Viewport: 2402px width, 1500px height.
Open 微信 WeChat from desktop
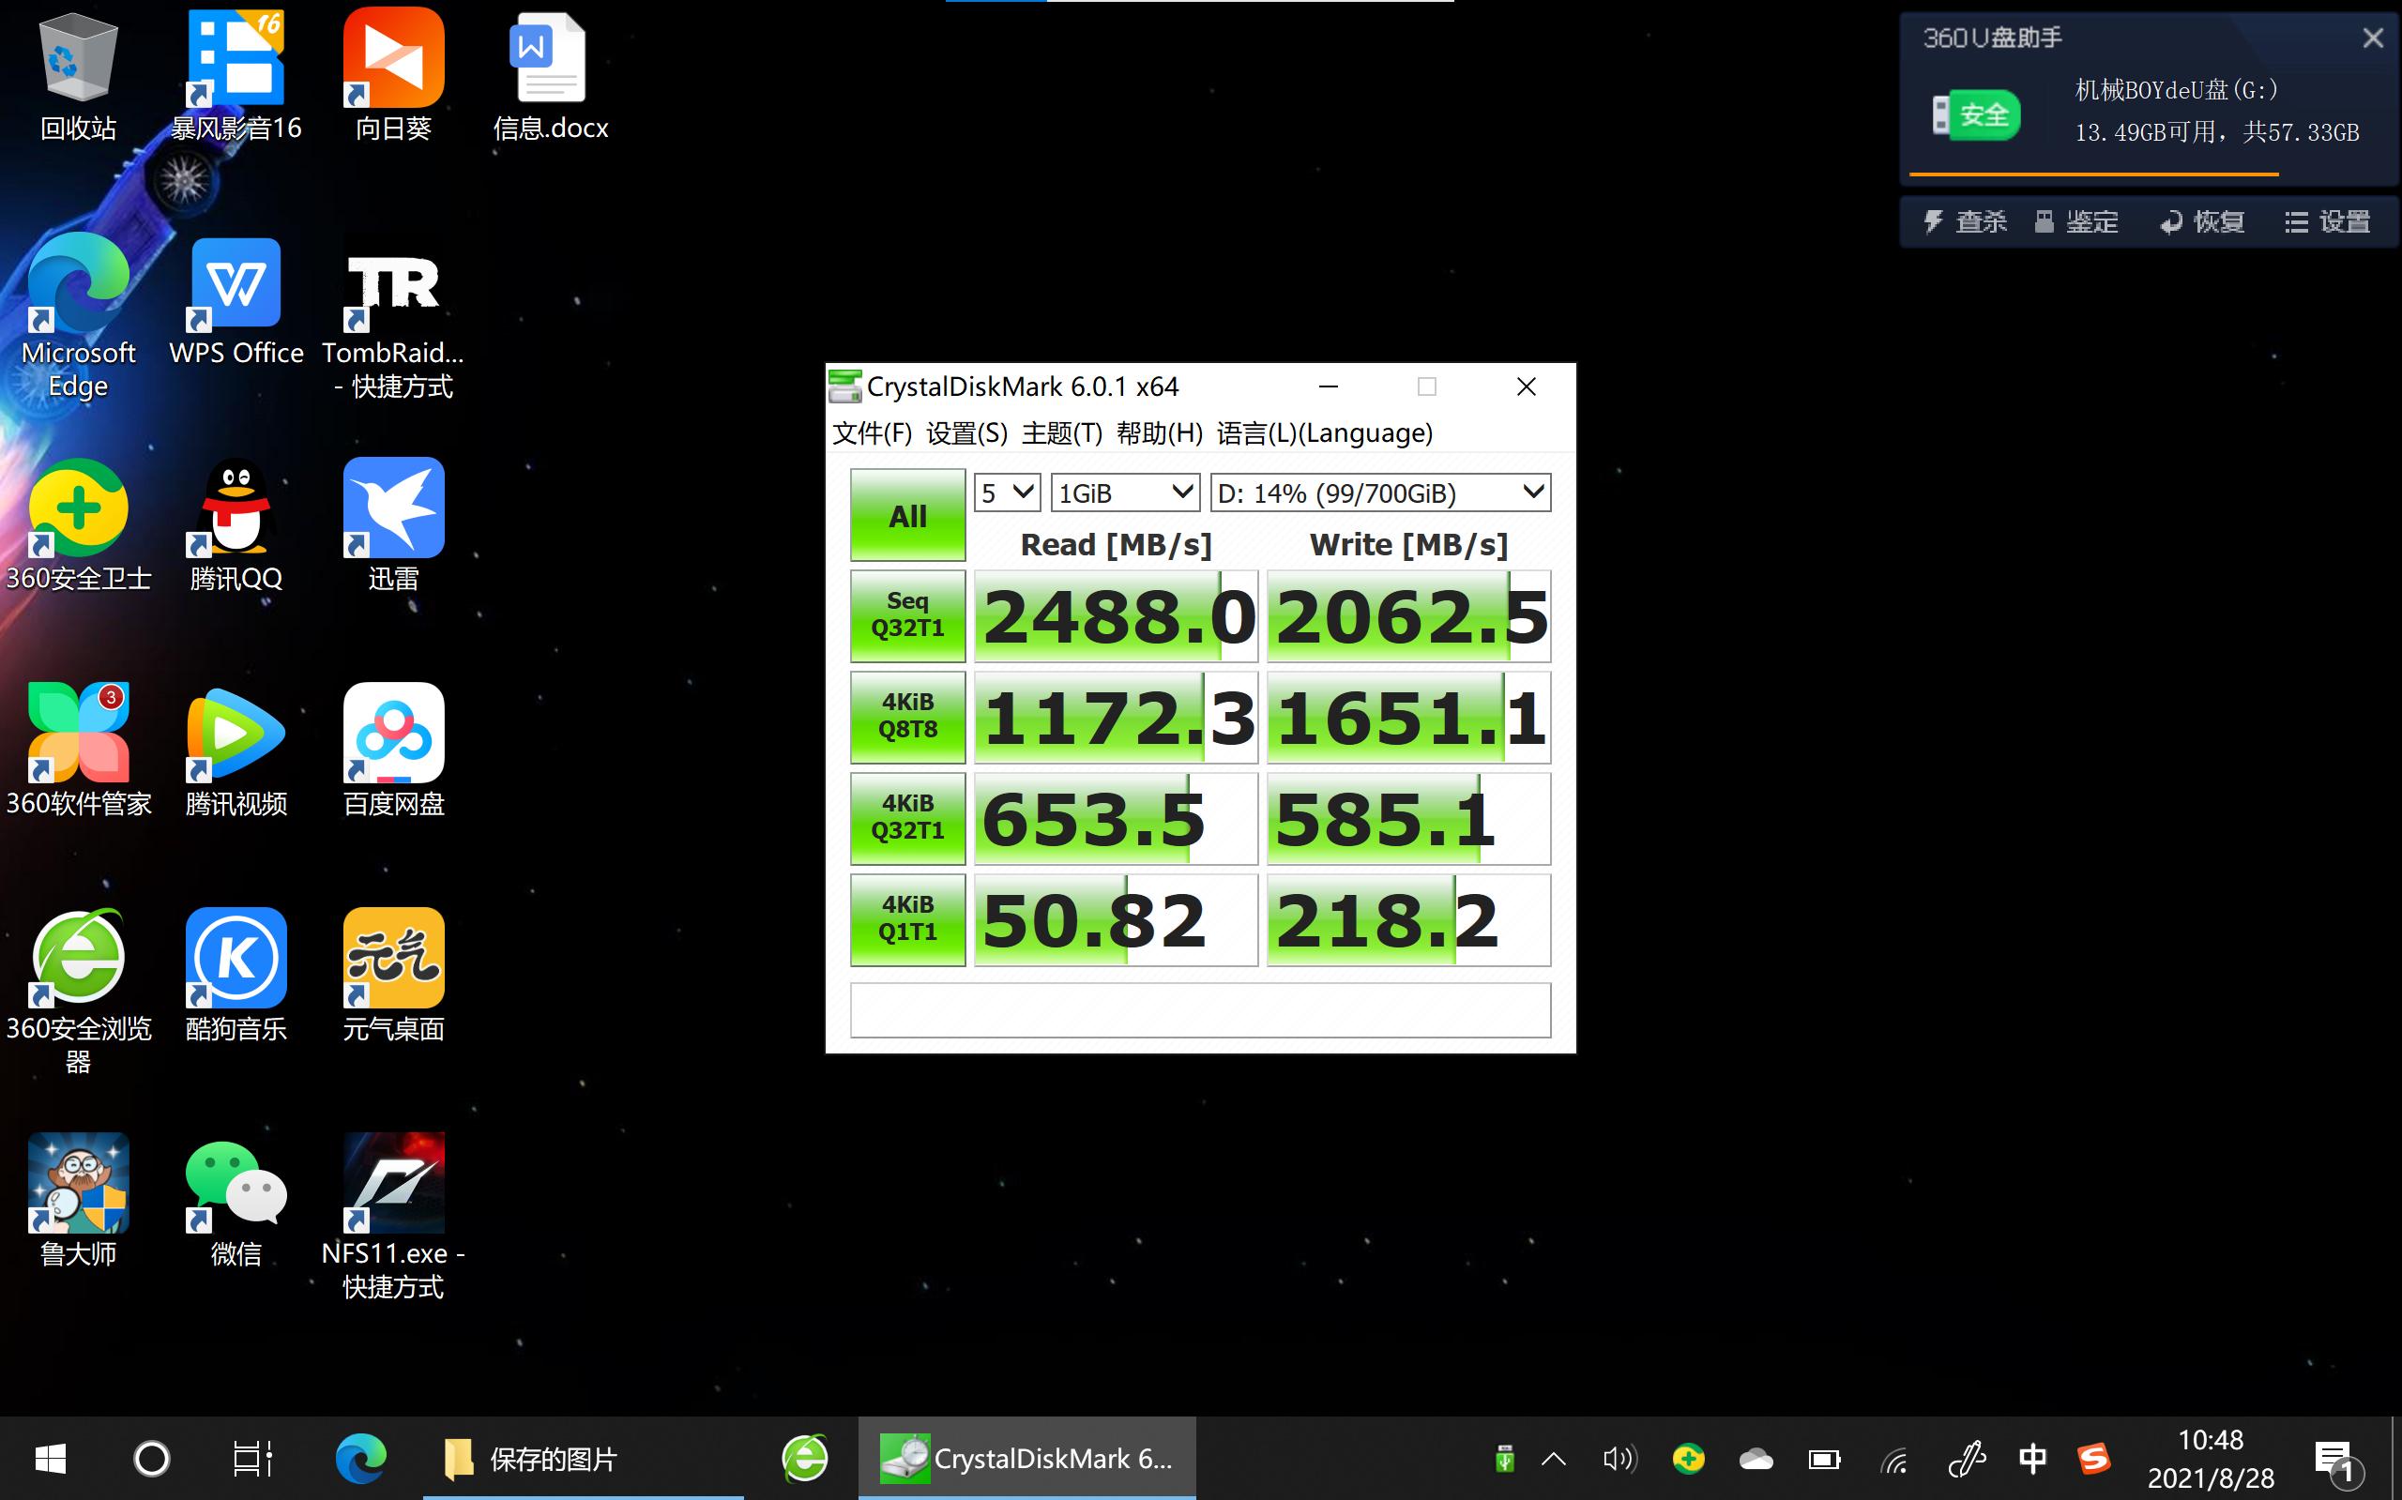[236, 1183]
